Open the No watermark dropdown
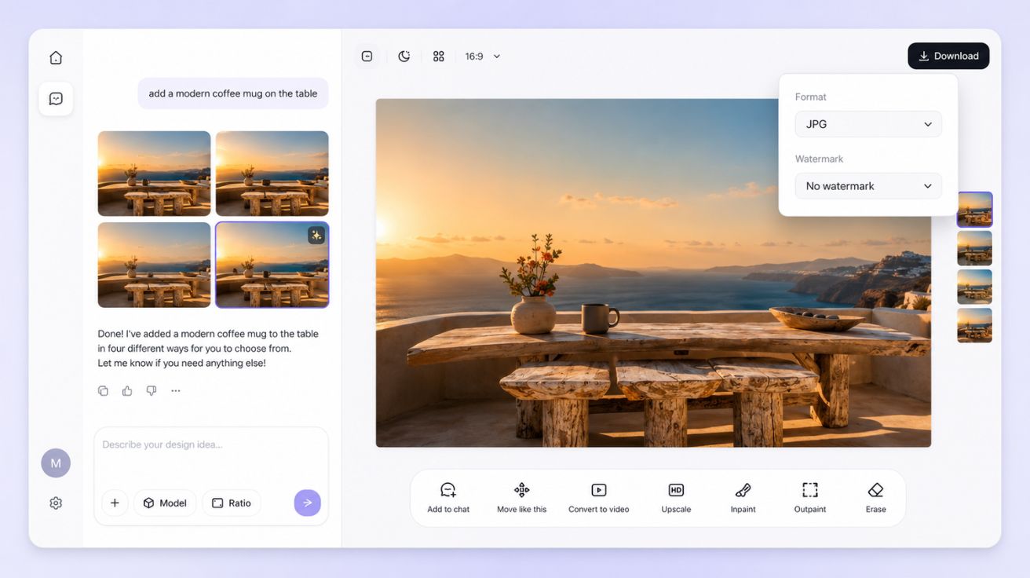 point(868,186)
